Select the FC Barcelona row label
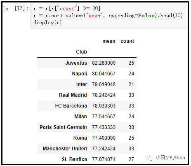 point(71,106)
